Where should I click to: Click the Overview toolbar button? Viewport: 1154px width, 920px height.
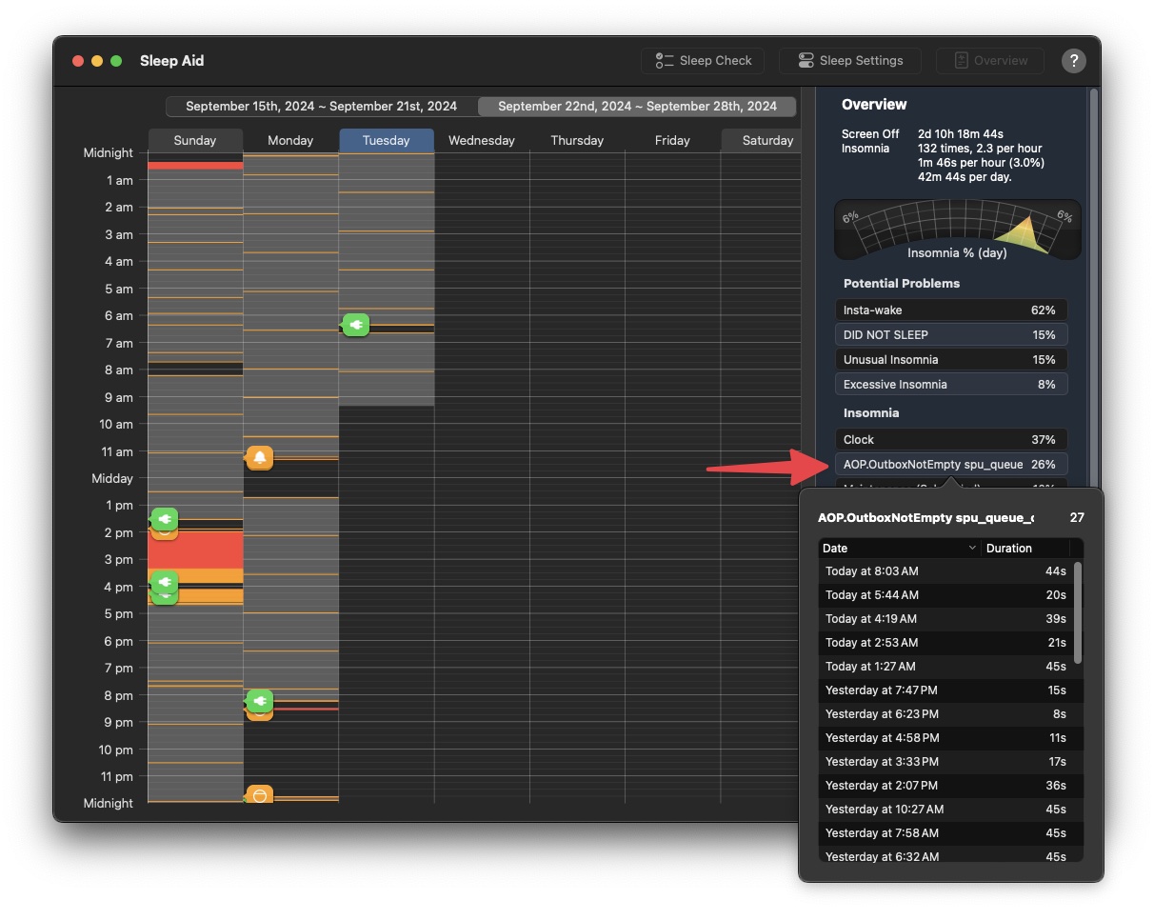(990, 60)
